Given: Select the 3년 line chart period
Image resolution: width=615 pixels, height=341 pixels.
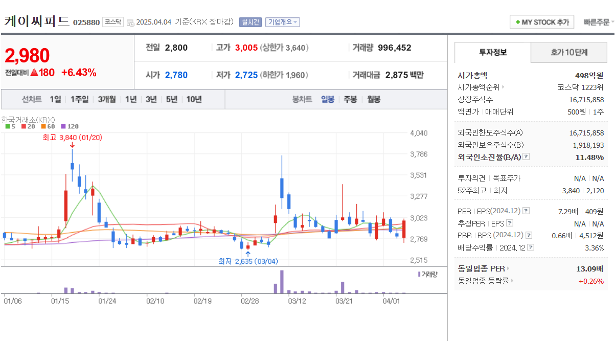Looking at the screenshot, I should (151, 99).
